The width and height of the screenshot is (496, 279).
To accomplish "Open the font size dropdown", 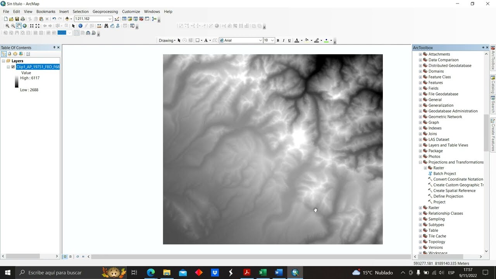I will (272, 40).
